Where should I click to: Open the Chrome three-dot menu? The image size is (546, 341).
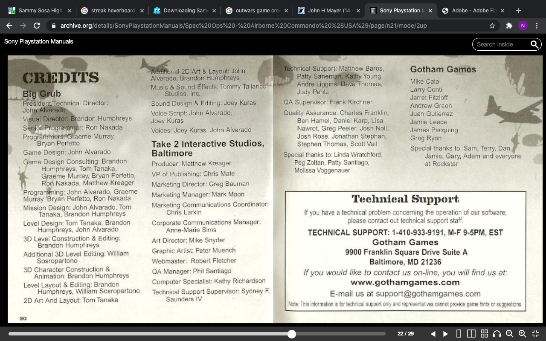[x=537, y=26]
